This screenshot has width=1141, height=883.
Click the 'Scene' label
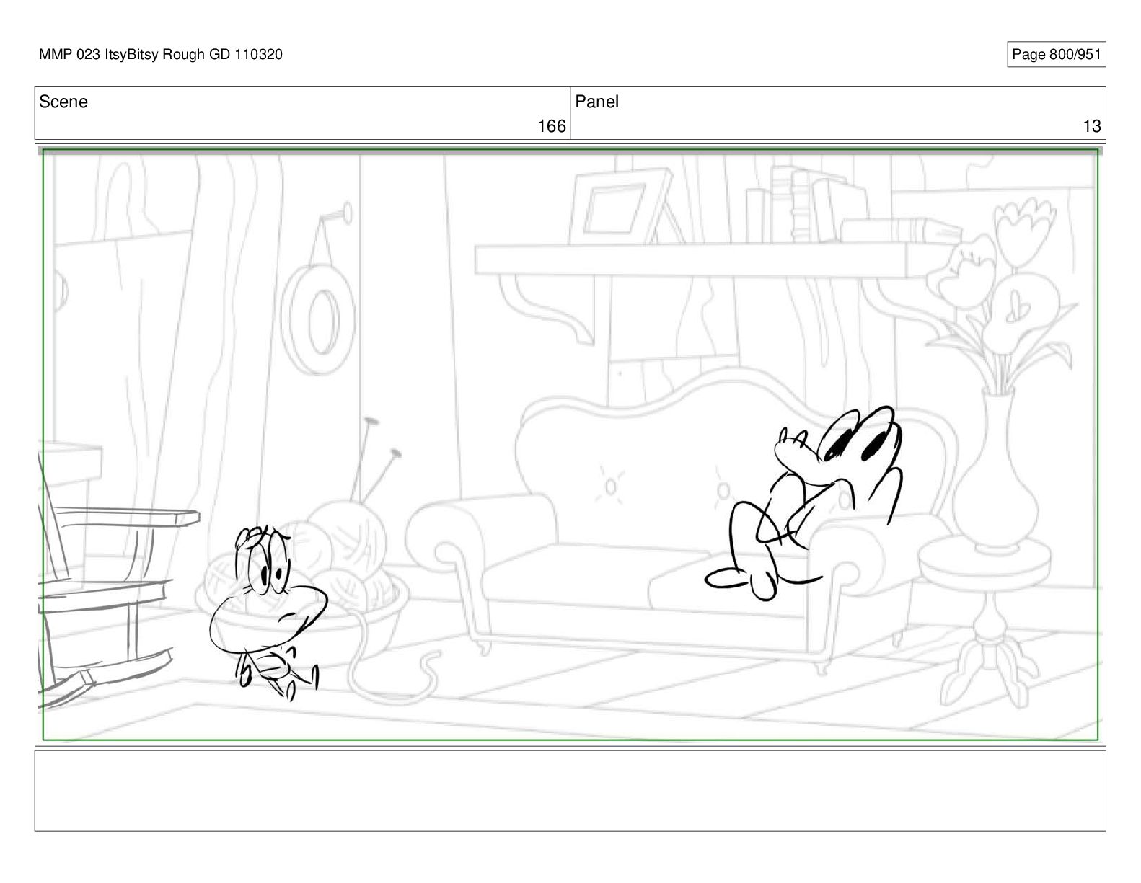(x=63, y=102)
